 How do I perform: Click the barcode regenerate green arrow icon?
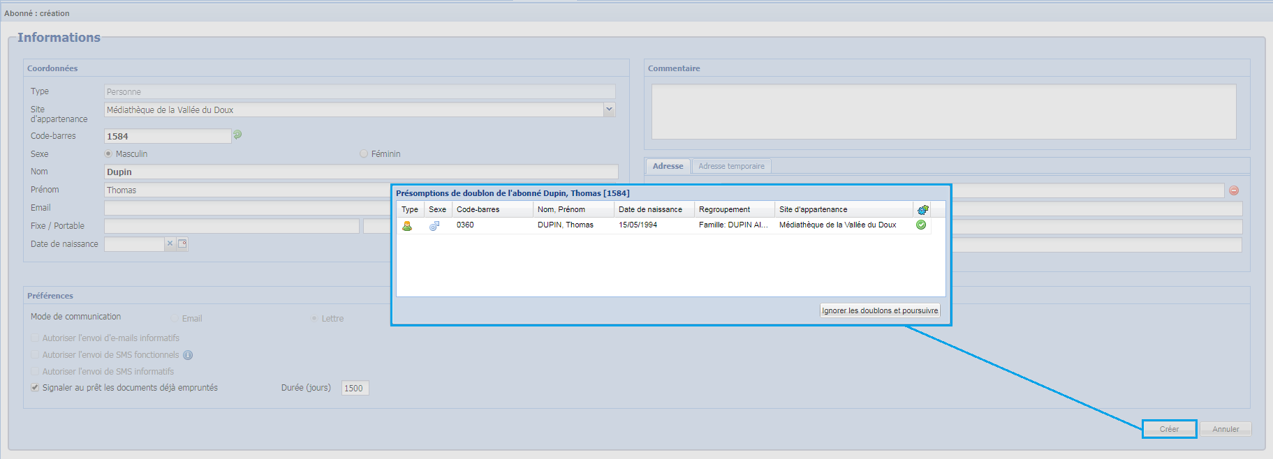click(237, 135)
